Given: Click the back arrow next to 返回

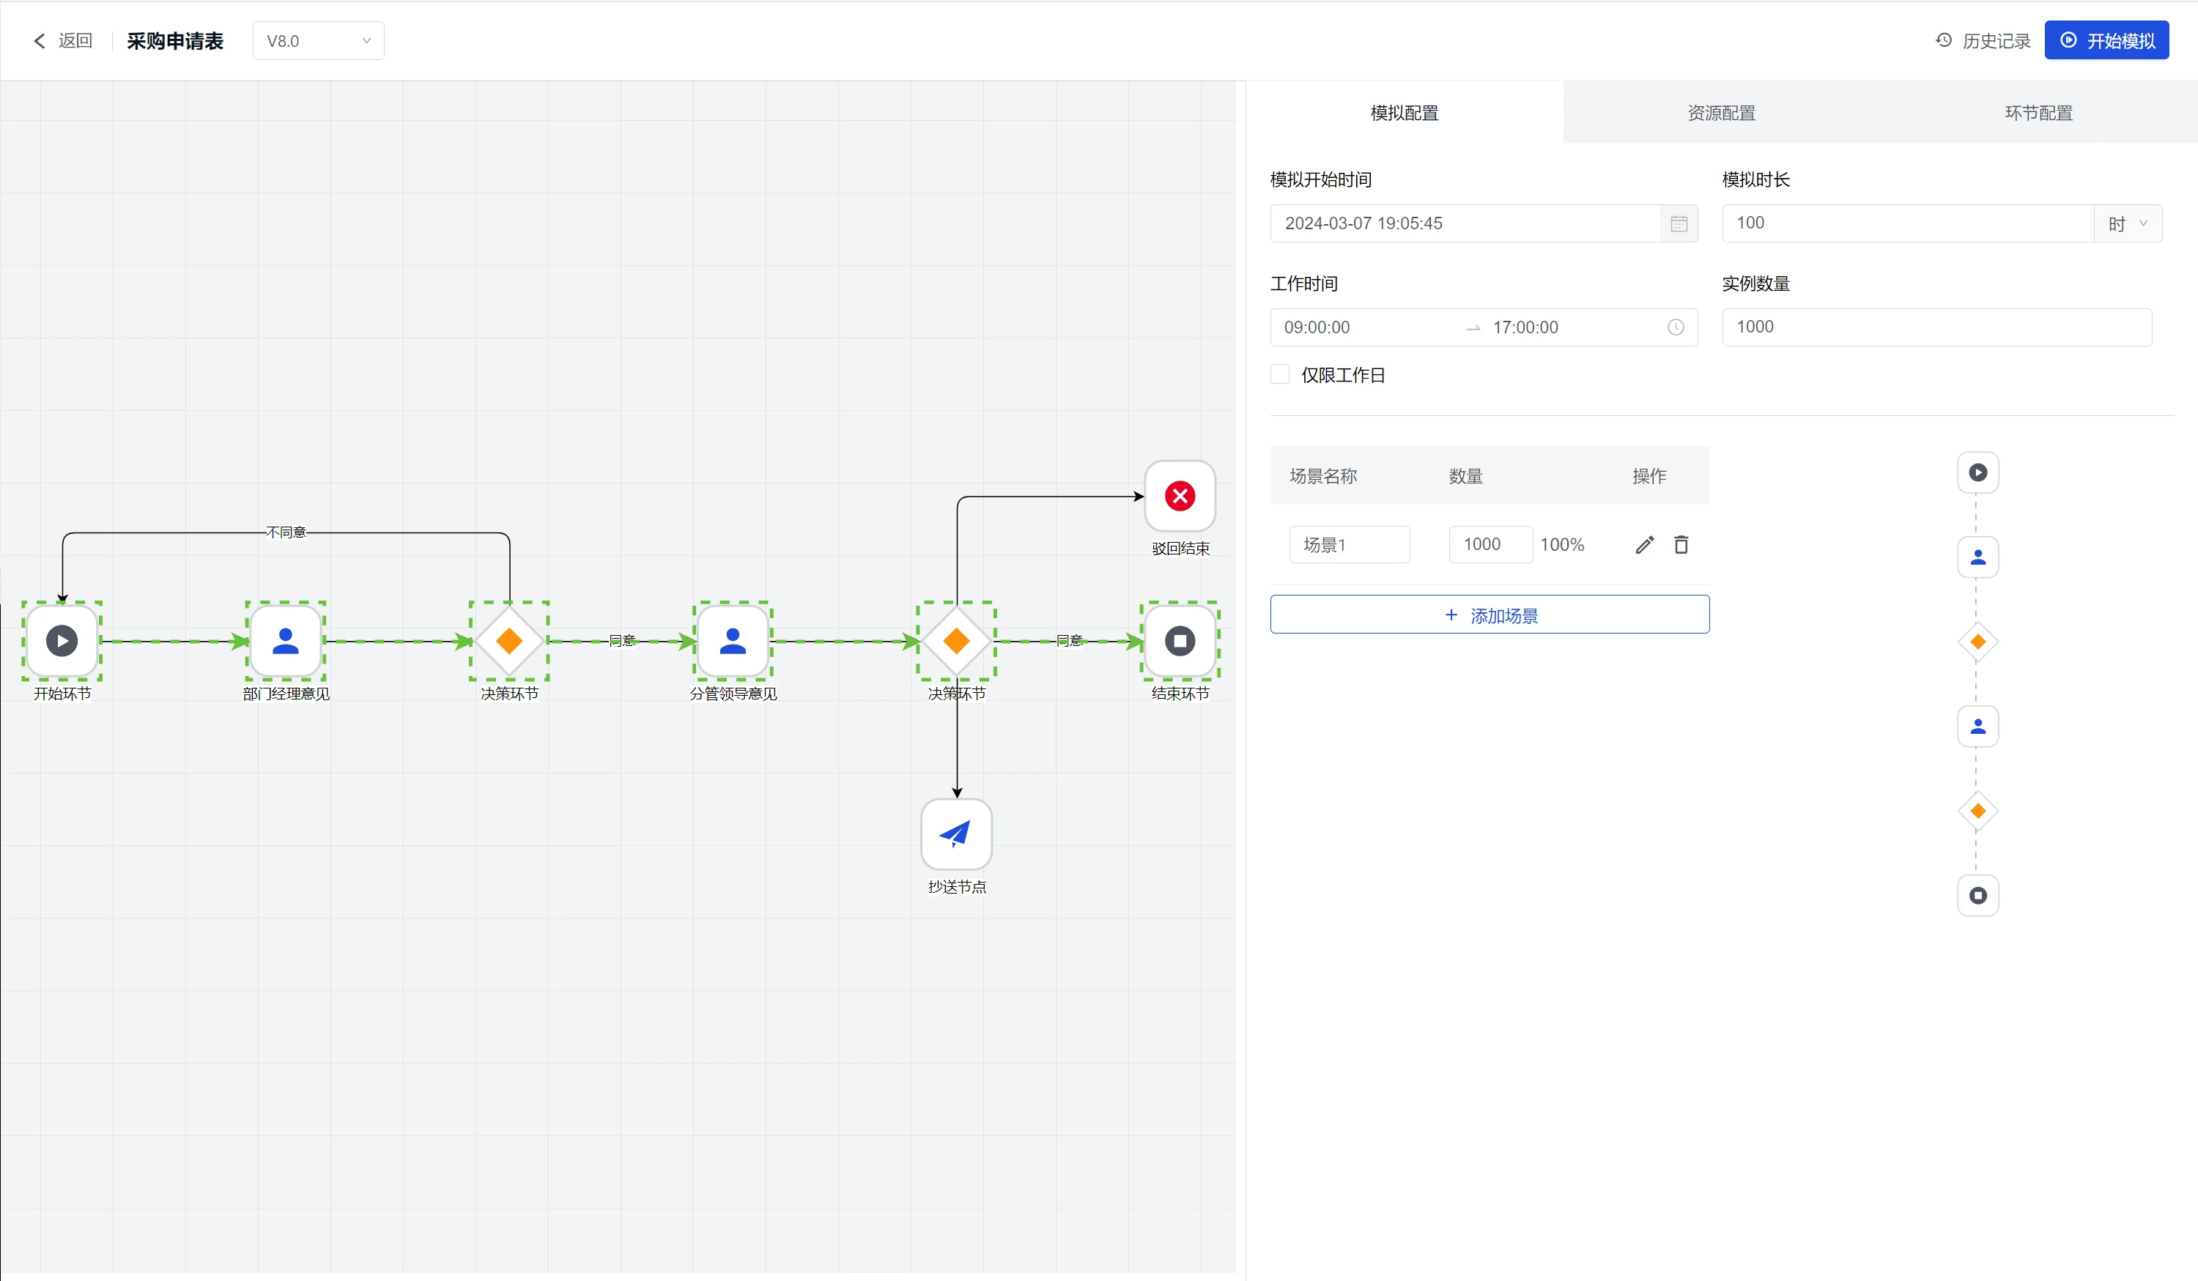Looking at the screenshot, I should [40, 41].
